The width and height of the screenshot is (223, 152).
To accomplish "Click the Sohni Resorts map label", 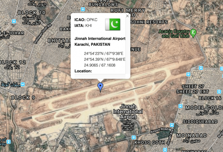I will (149, 22).
